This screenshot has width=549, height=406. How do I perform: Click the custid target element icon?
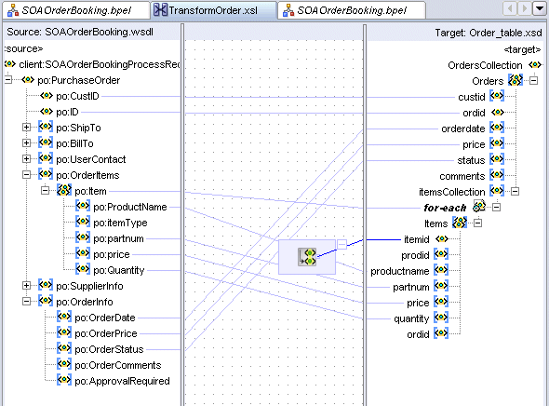click(497, 96)
